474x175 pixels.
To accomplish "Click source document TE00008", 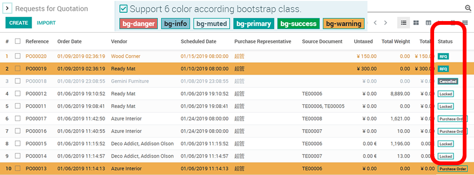I will (x=312, y=119).
